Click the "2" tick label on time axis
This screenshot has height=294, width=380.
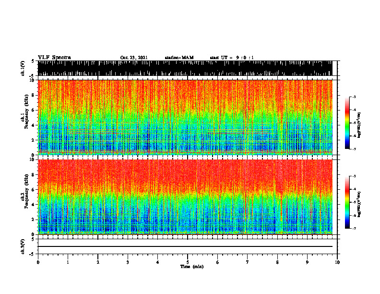point(98,262)
